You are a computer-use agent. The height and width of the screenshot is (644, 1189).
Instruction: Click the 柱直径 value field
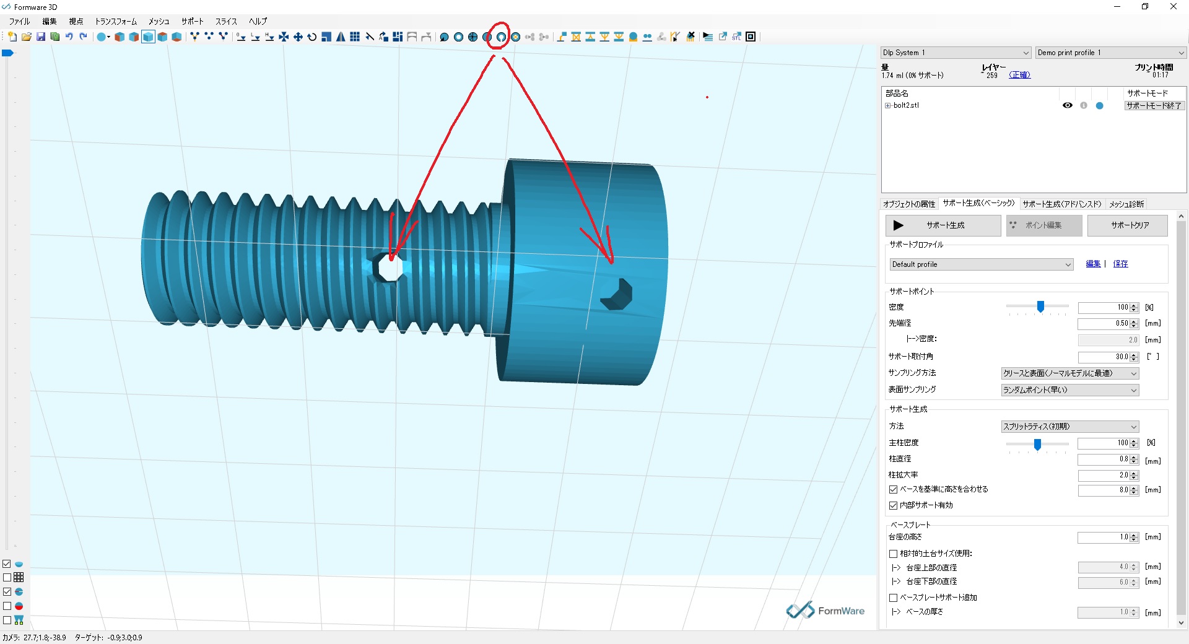[1104, 459]
